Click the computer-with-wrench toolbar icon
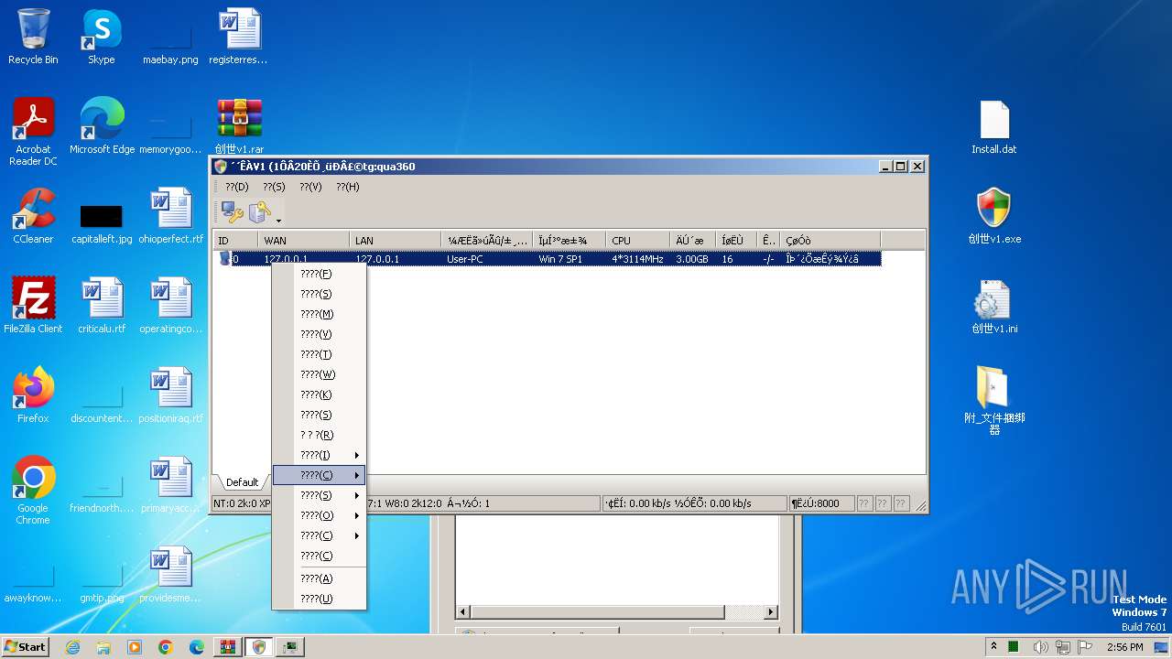 [x=233, y=213]
